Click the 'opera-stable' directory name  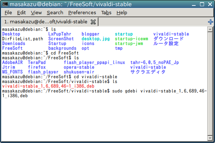pyautogui.click(x=79, y=67)
